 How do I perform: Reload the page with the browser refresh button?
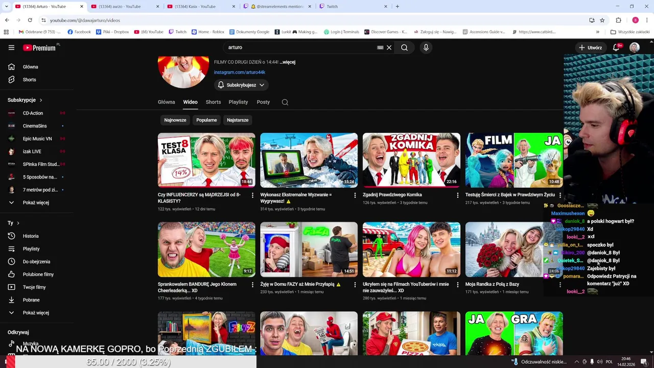pyautogui.click(x=30, y=20)
